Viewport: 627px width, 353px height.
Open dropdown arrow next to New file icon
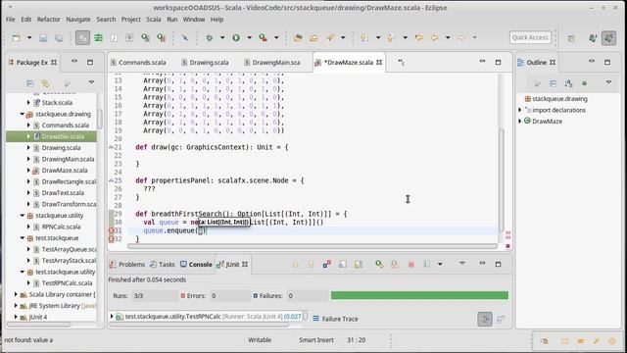point(29,37)
